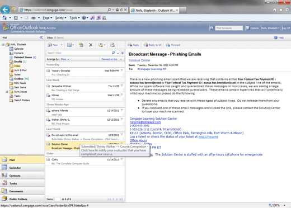Open the Tools menu in command bar
Screen dimensions: 291x208
tap(74, 18)
